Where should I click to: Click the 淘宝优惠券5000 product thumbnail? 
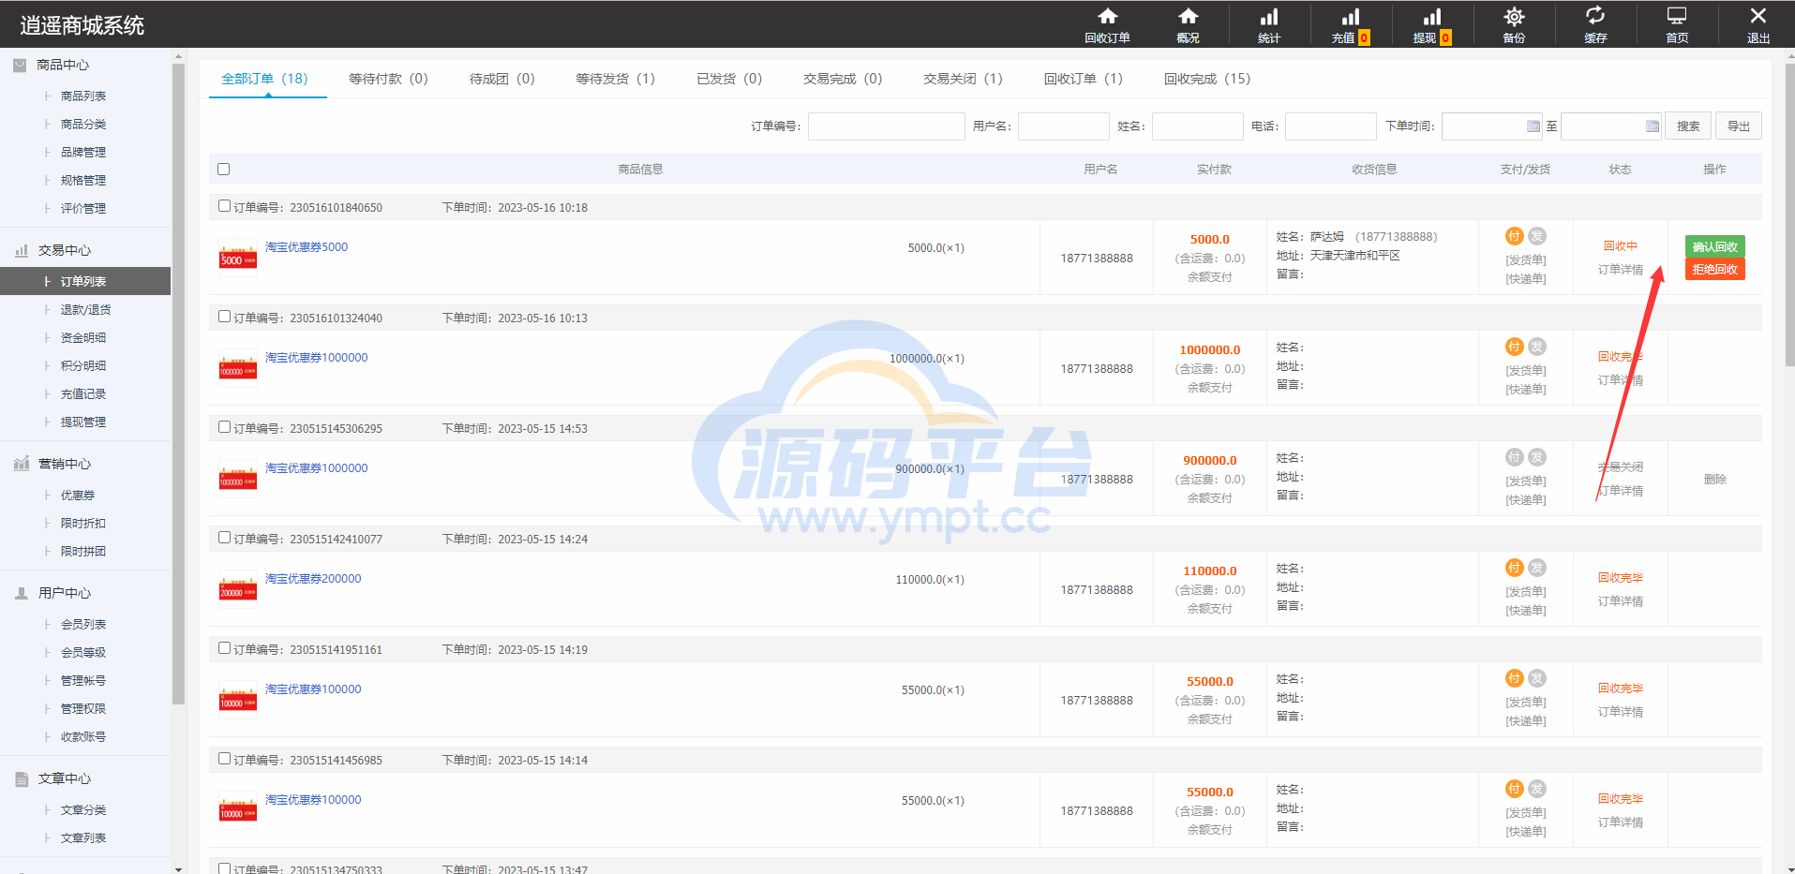tap(238, 258)
